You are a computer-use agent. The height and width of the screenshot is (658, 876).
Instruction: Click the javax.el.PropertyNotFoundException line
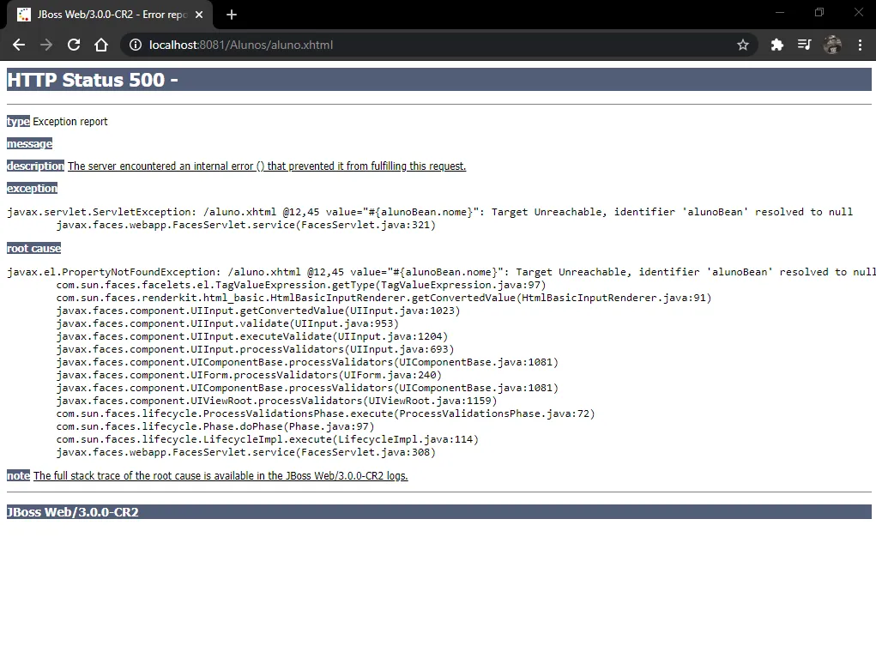(441, 272)
